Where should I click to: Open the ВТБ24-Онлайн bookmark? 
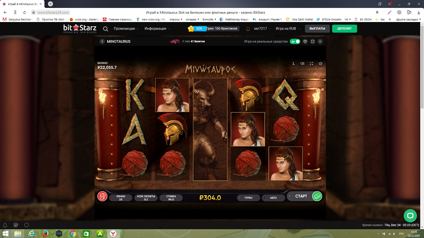point(329,20)
